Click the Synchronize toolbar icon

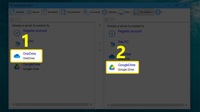click(64, 12)
